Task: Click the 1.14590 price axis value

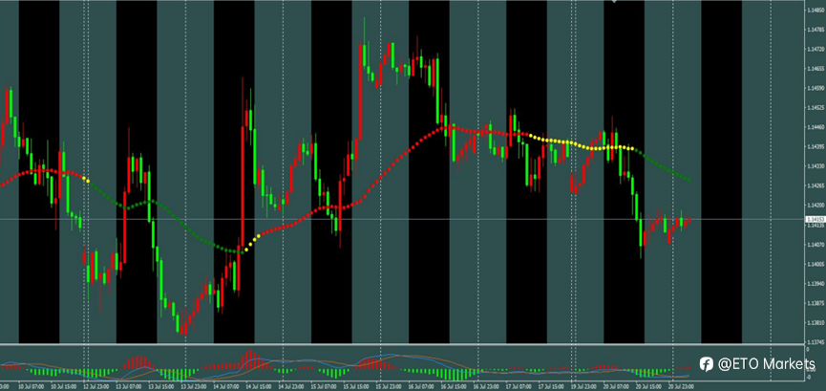Action: 816,88
